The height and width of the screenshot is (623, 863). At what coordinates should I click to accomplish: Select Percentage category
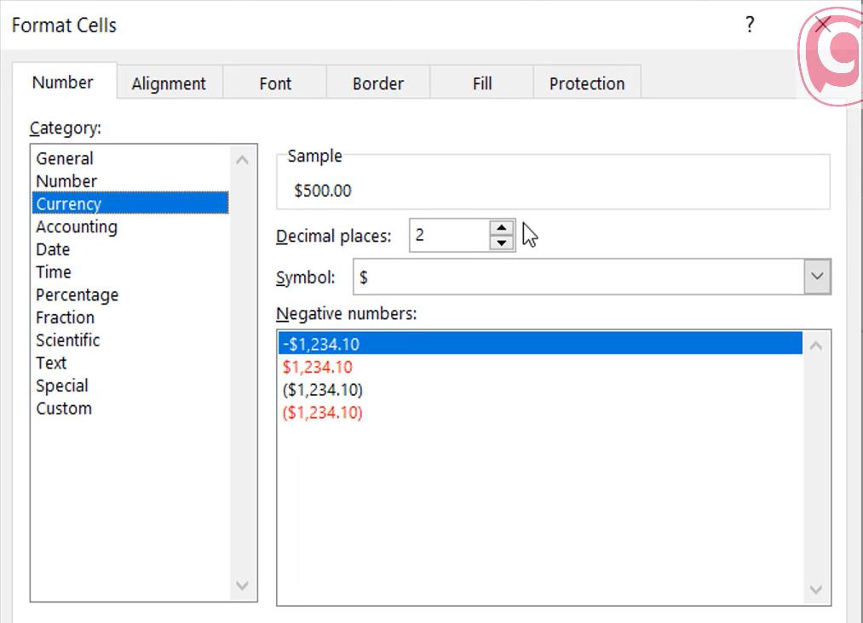click(x=77, y=294)
